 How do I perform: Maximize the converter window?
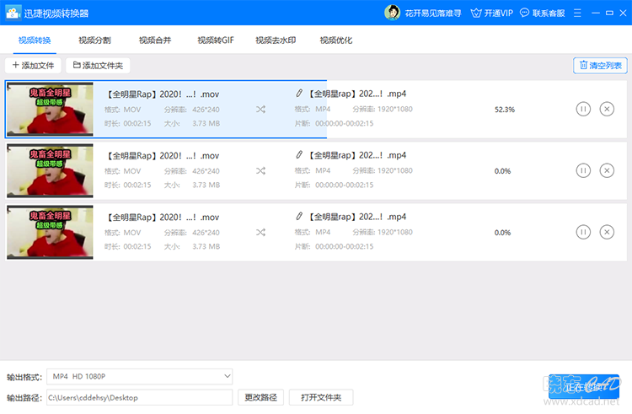[x=609, y=13]
